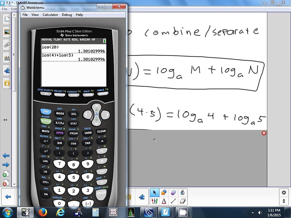The height and width of the screenshot is (218, 291).
Task: Click the SIN key
Action: point(60,143)
